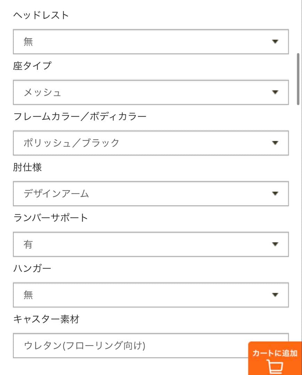
Task: Click the 肘仕様 label
Action: point(27,167)
